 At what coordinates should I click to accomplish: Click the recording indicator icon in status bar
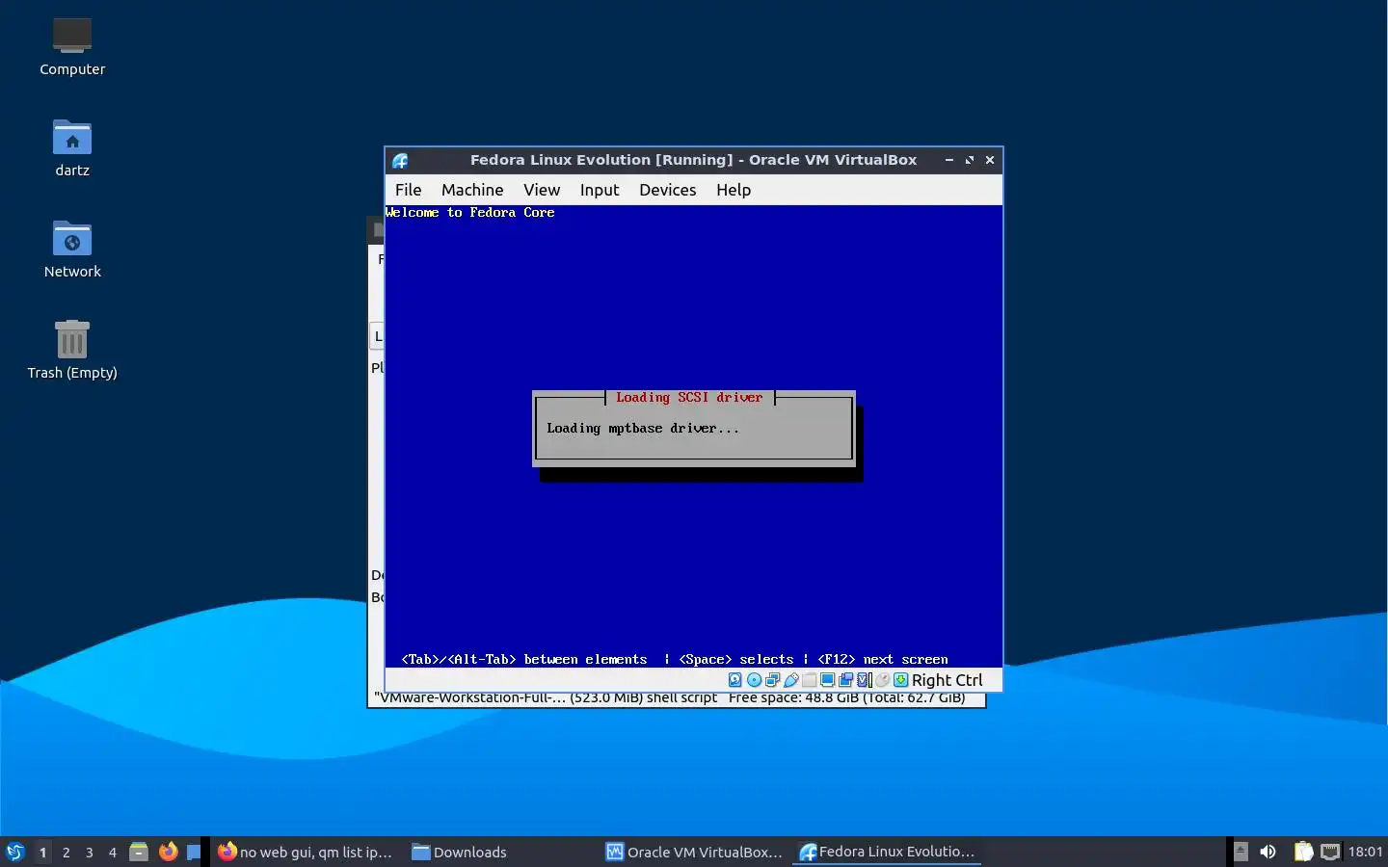pos(845,680)
